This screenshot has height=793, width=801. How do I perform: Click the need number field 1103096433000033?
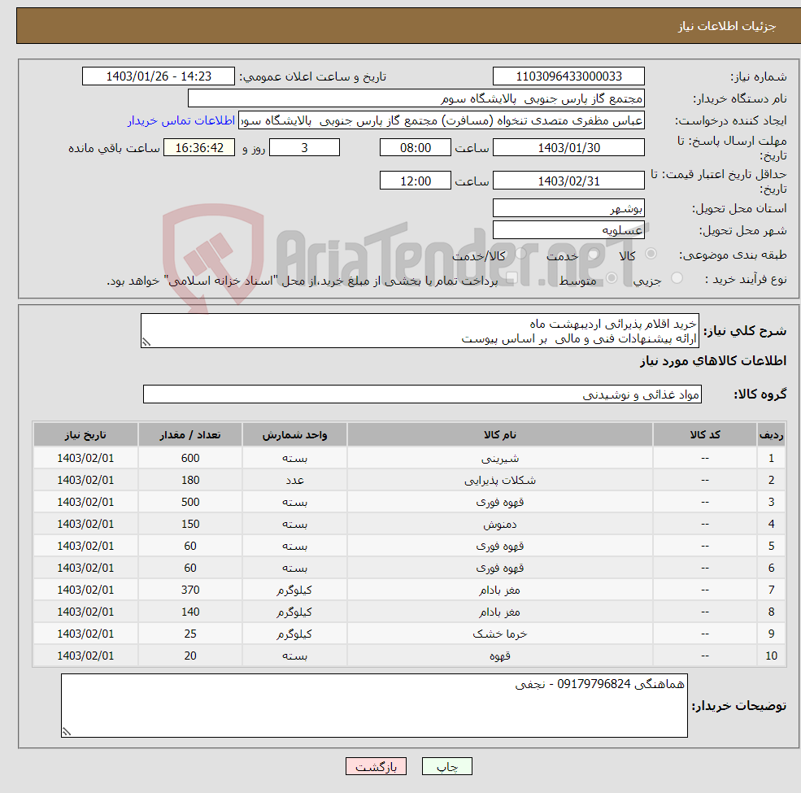568,76
